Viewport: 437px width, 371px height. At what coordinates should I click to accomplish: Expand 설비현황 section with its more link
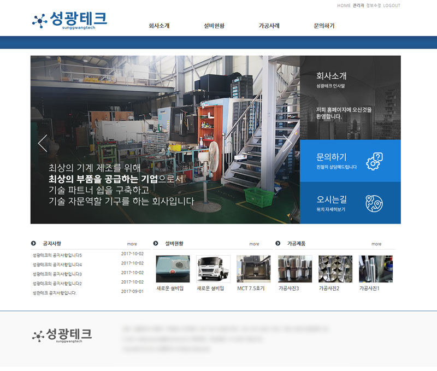coord(254,244)
